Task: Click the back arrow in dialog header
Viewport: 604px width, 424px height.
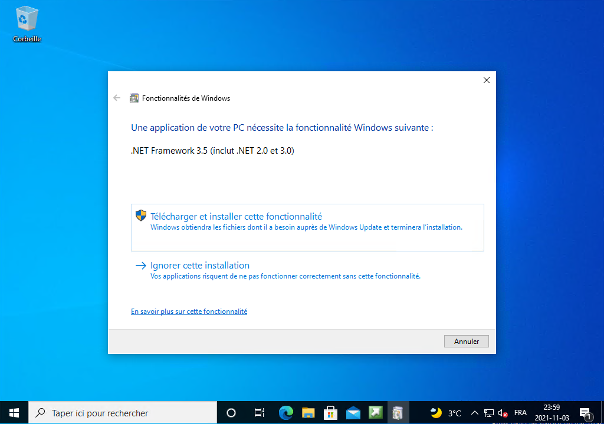Action: (x=117, y=98)
